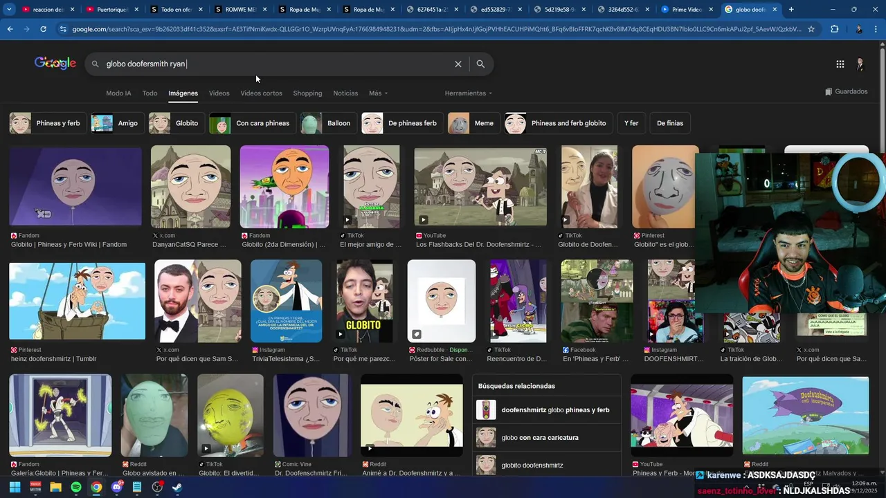The height and width of the screenshot is (498, 886).
Task: Go back with browser back arrow
Action: click(10, 29)
